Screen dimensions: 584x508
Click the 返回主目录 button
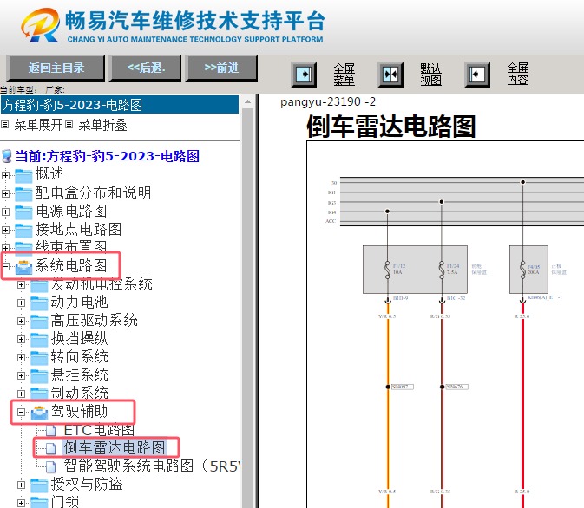(56, 68)
